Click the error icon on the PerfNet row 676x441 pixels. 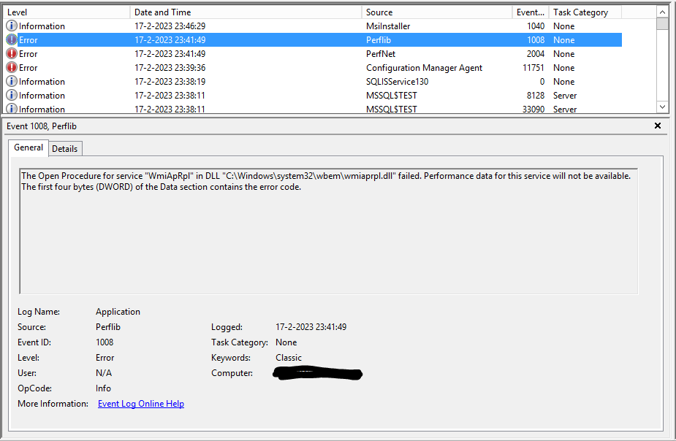(10, 53)
